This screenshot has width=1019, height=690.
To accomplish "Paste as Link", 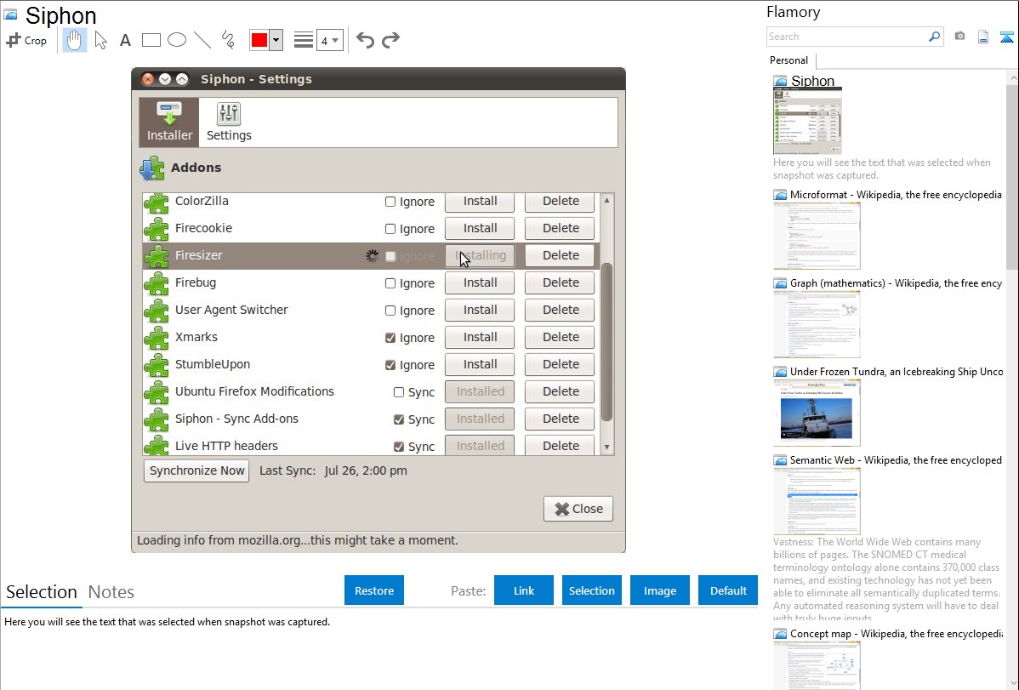I will point(524,590).
